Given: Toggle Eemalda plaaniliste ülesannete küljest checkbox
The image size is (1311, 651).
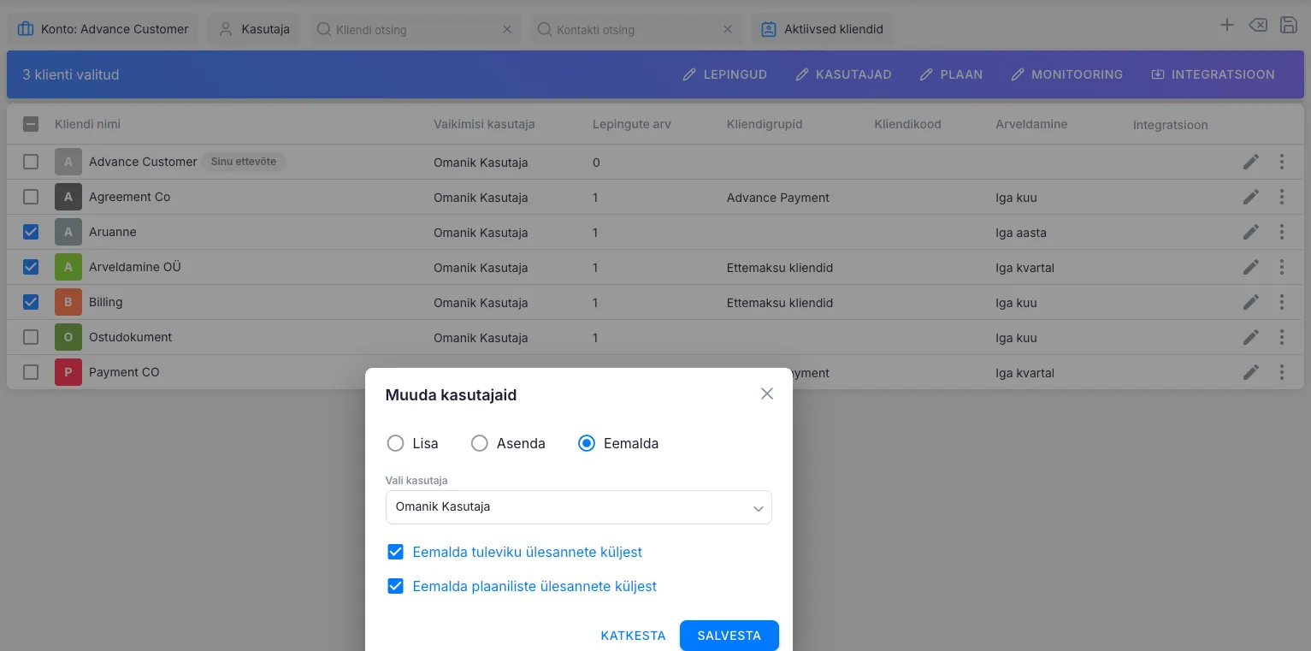Looking at the screenshot, I should pos(395,586).
